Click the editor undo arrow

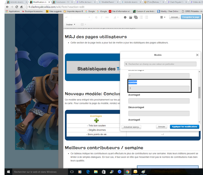coord(67,17)
